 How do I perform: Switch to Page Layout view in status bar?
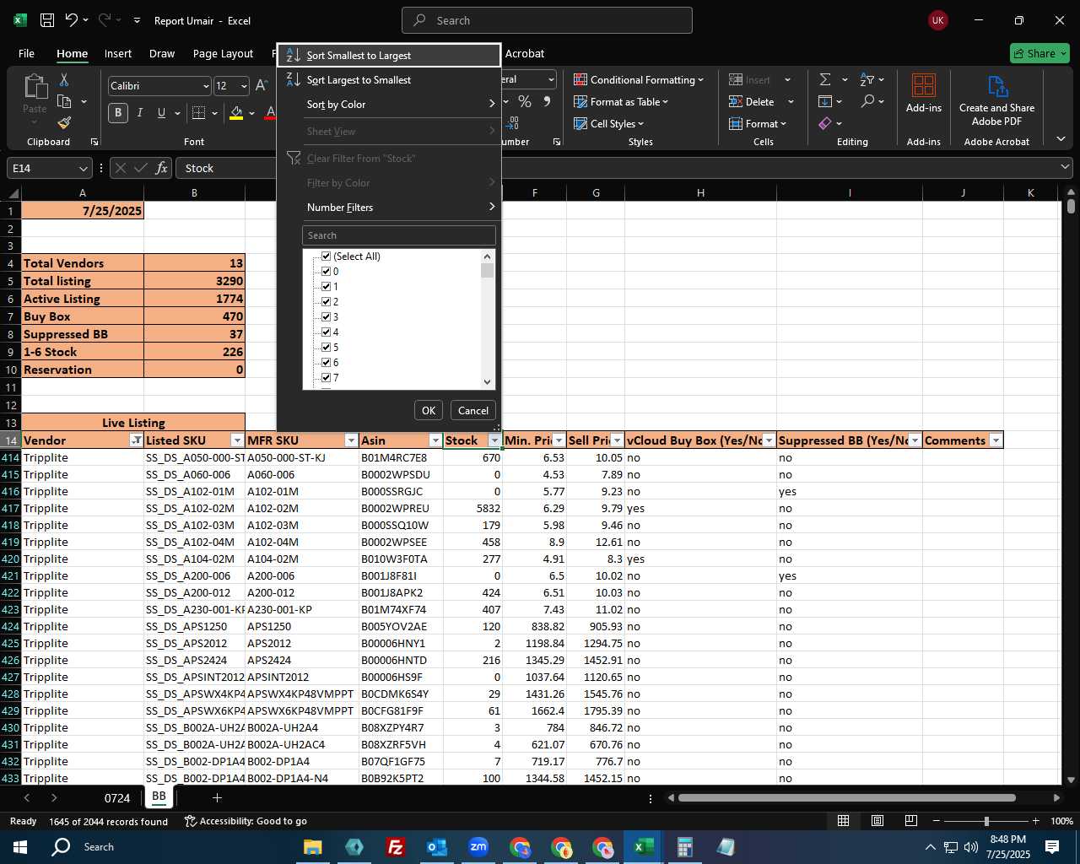877,821
